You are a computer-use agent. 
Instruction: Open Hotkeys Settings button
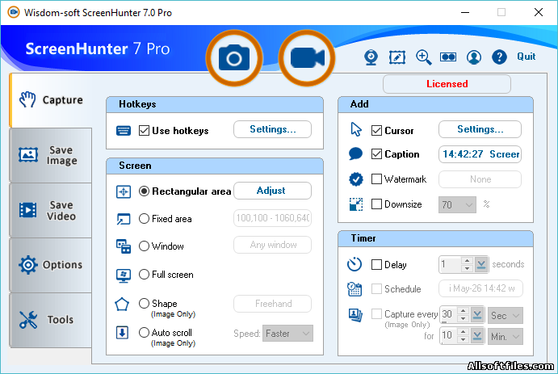tap(273, 129)
